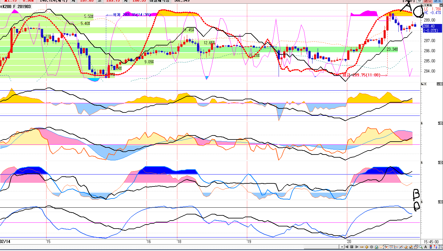
Task: Click the current price tag 288.40
Action: point(432,28)
